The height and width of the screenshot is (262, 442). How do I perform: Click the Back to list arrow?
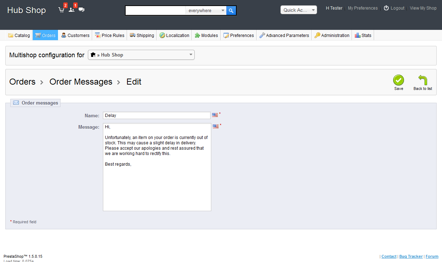(422, 80)
